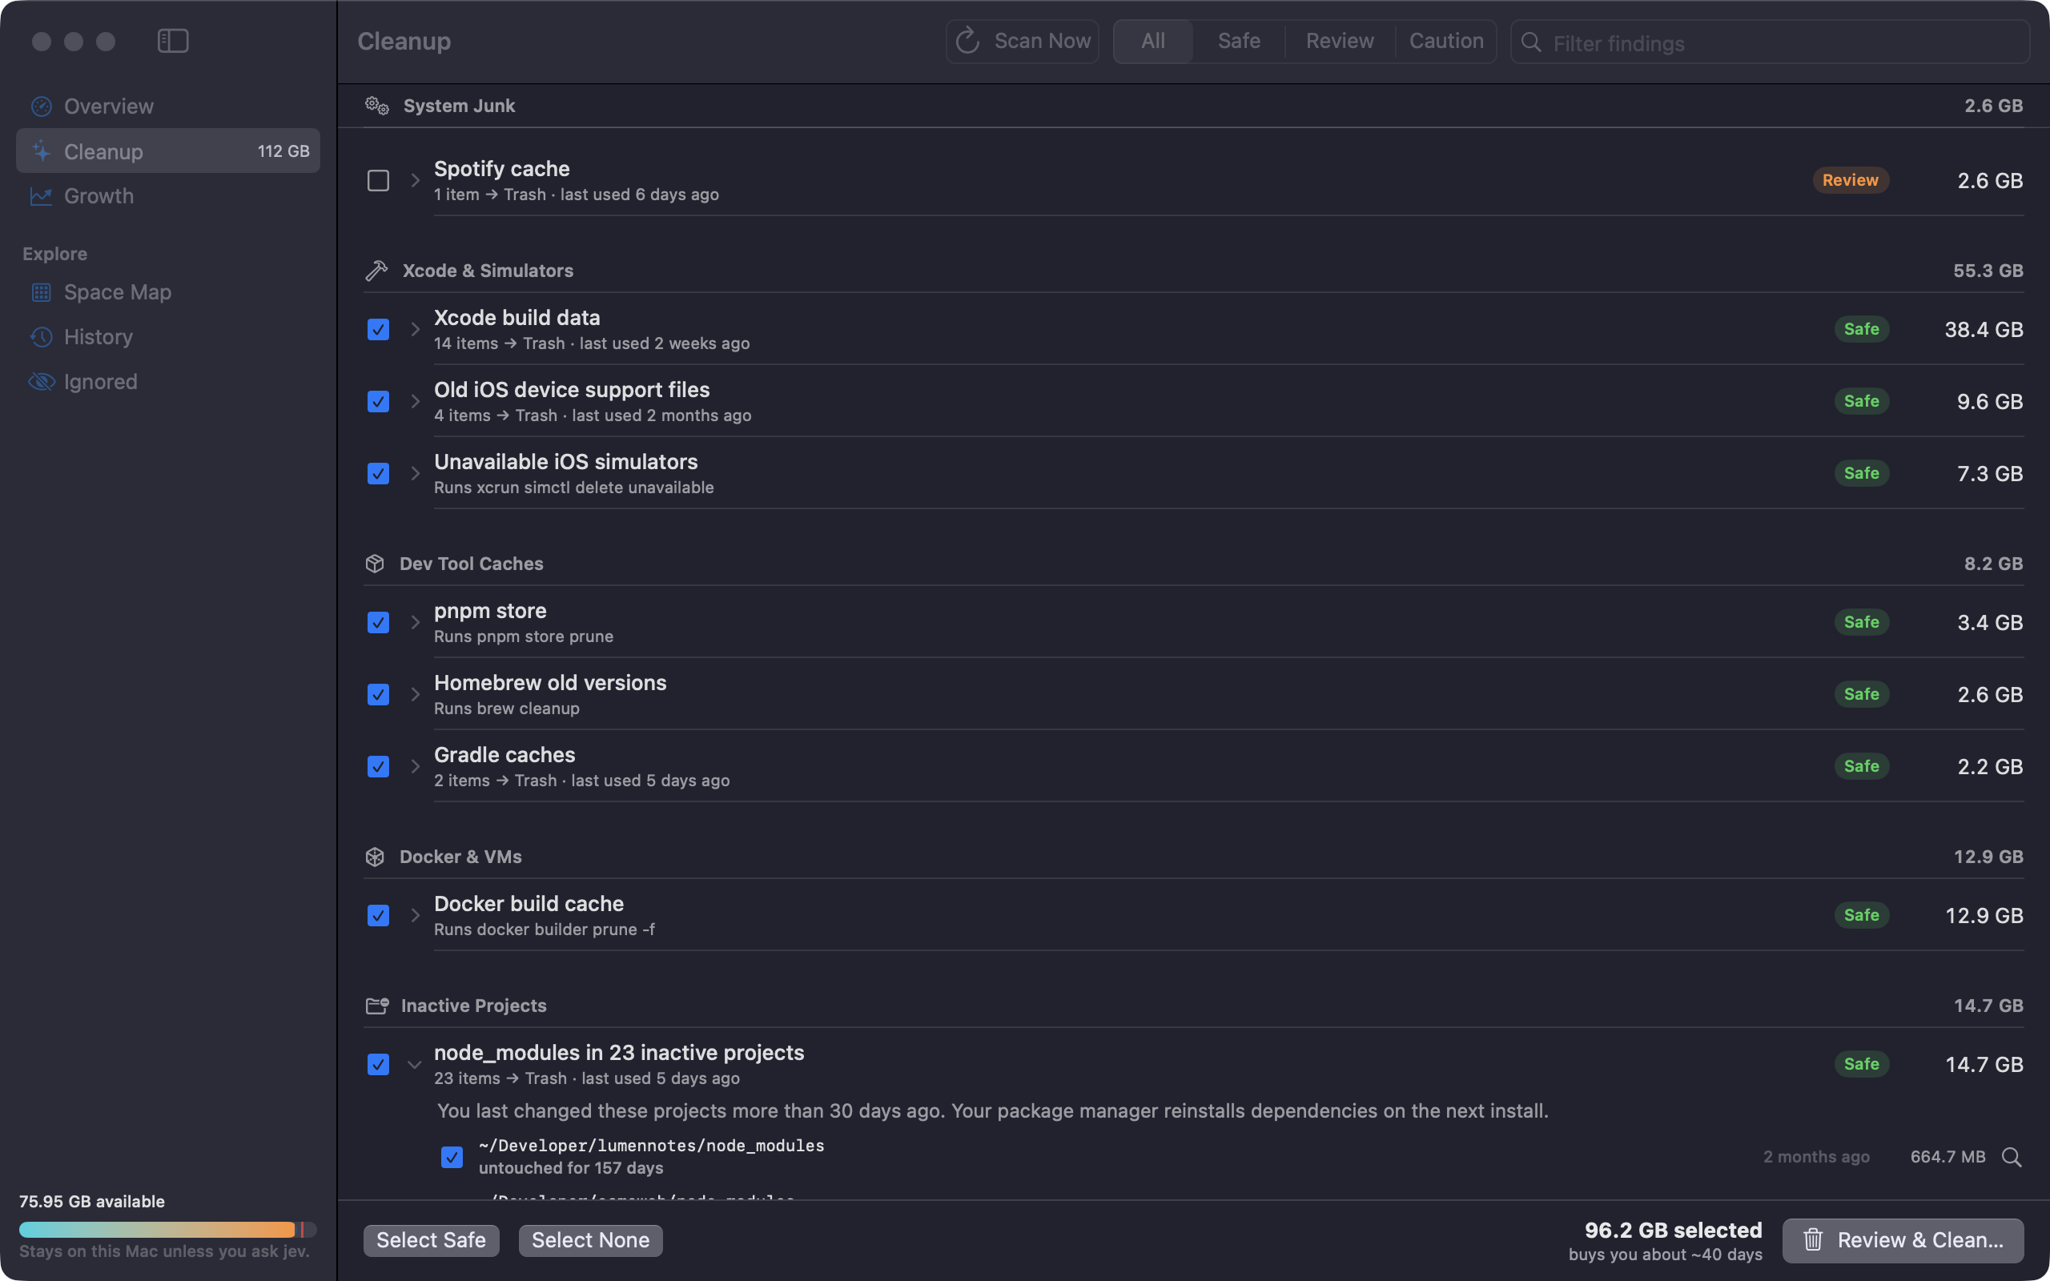Image resolution: width=2050 pixels, height=1281 pixels.
Task: Click the History clock icon
Action: pyautogui.click(x=42, y=337)
